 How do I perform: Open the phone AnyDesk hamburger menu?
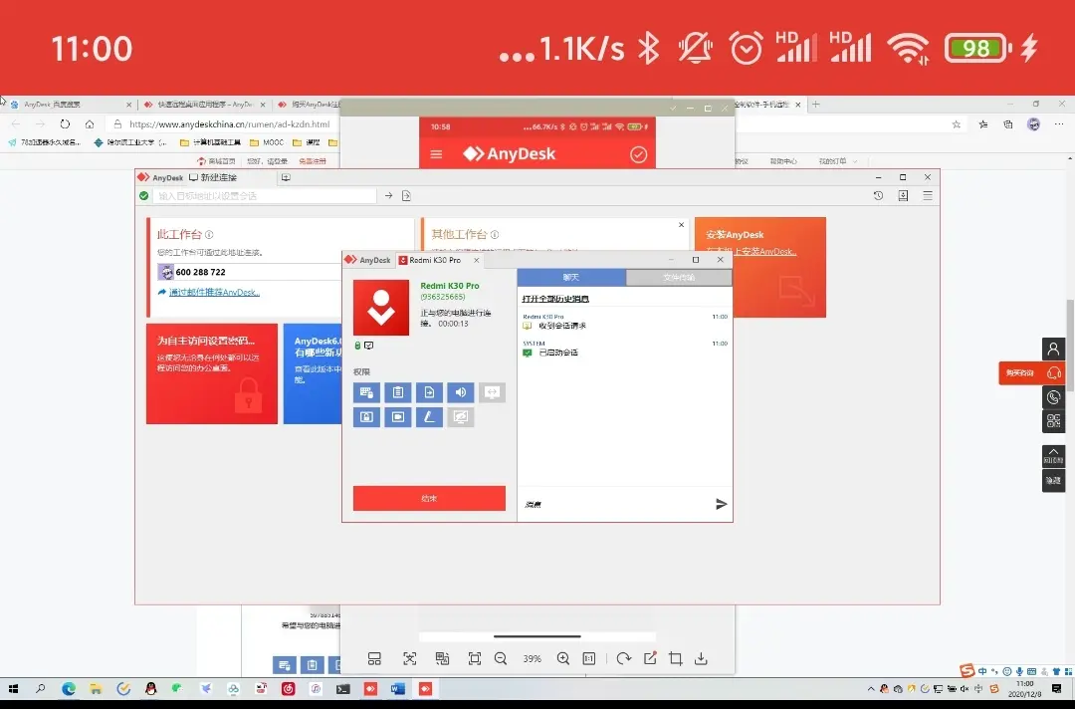(436, 154)
